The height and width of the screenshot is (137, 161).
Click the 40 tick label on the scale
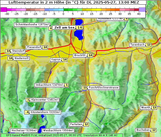point(139,14)
